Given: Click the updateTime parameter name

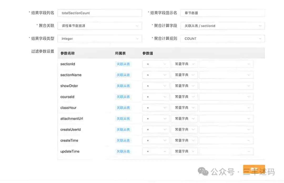Looking at the screenshot, I should pos(70,151).
